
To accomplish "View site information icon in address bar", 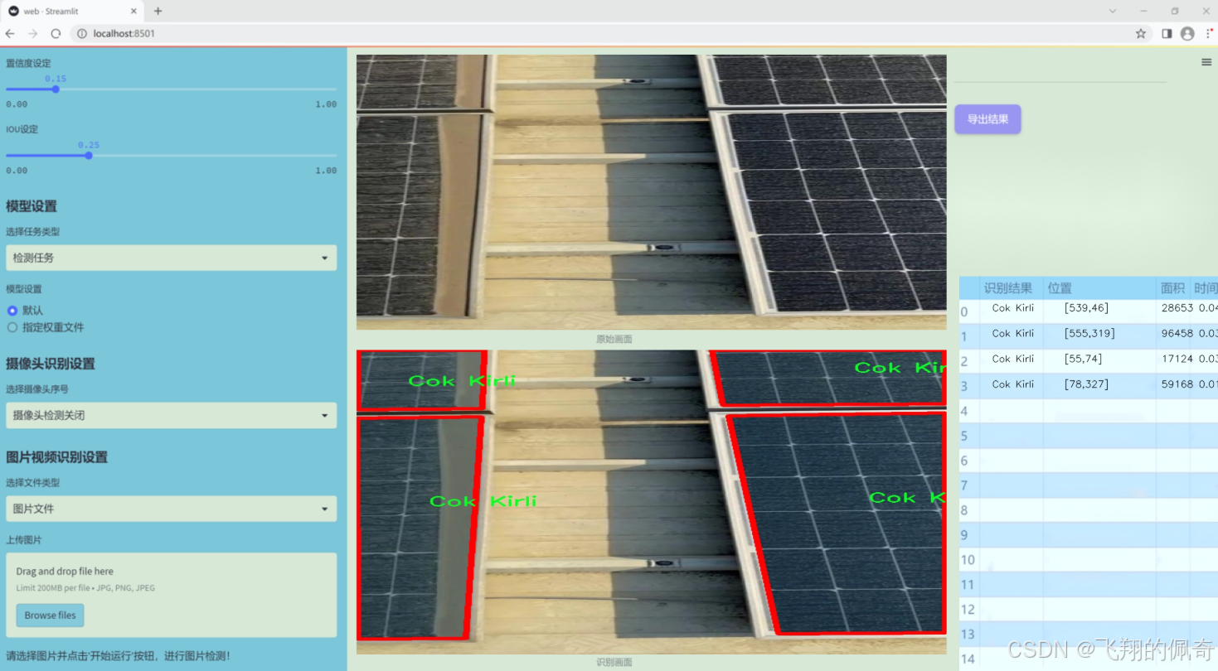I will (81, 34).
